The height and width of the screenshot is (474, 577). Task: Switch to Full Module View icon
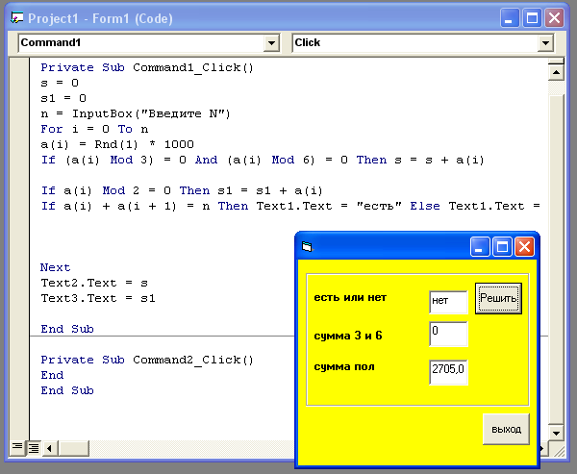click(x=34, y=448)
